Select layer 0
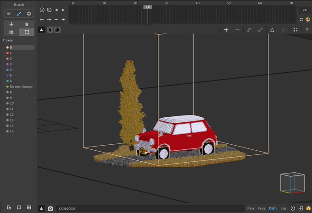Image resolution: width=312 pixels, height=213 pixels. 19,48
